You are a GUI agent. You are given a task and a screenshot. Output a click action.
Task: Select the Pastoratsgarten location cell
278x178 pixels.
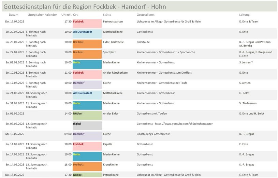coord(113,21)
